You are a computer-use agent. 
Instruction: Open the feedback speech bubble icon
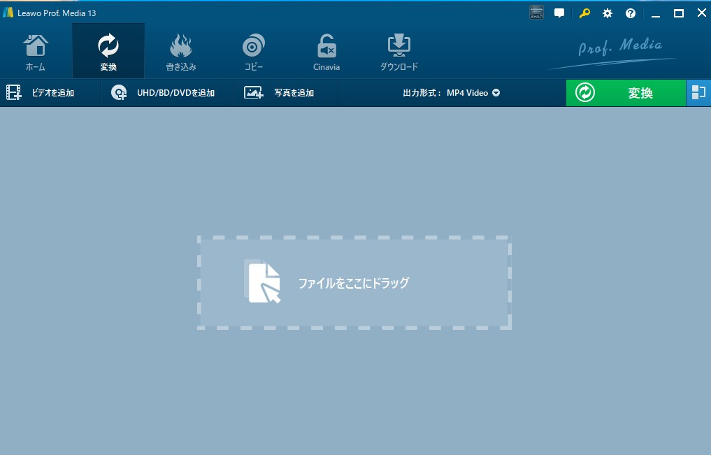(559, 13)
